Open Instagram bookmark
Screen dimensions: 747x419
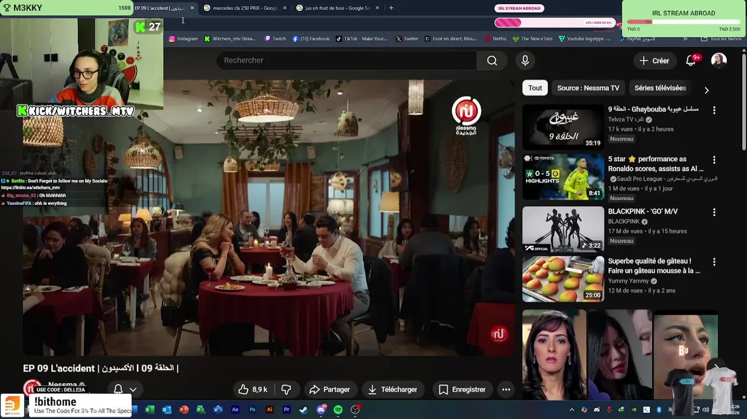tap(183, 39)
